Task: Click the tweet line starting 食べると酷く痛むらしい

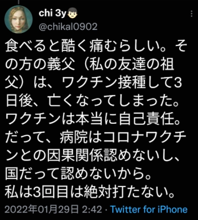Action: coord(96,46)
